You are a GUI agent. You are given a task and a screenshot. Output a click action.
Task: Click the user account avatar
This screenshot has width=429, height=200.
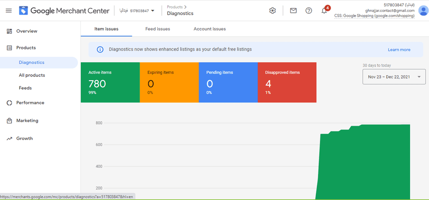point(423,11)
